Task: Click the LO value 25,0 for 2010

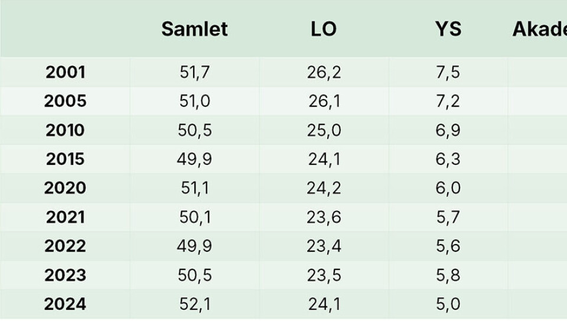Action: click(x=324, y=130)
